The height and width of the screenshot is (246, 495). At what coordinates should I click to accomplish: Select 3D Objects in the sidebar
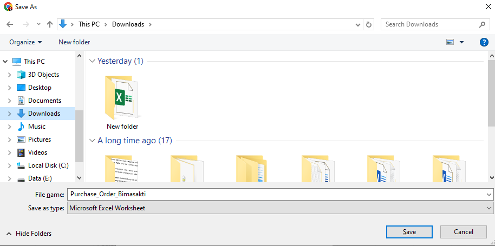[x=43, y=75]
